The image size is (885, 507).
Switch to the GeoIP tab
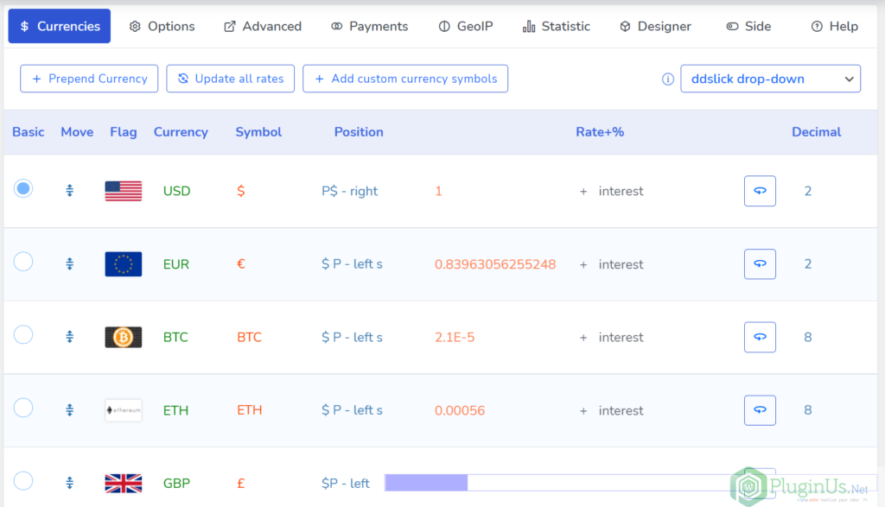pos(466,27)
